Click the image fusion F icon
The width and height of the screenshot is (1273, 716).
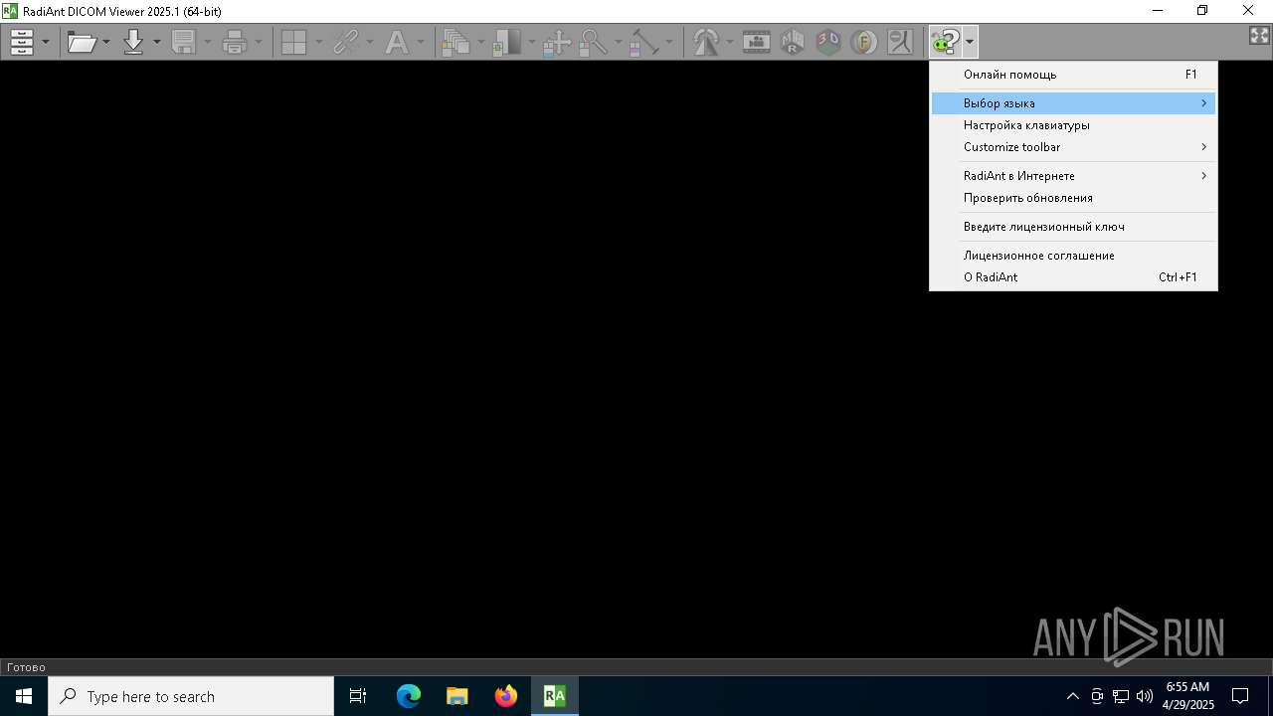click(864, 42)
